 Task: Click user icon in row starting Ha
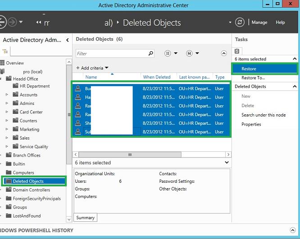[78, 97]
